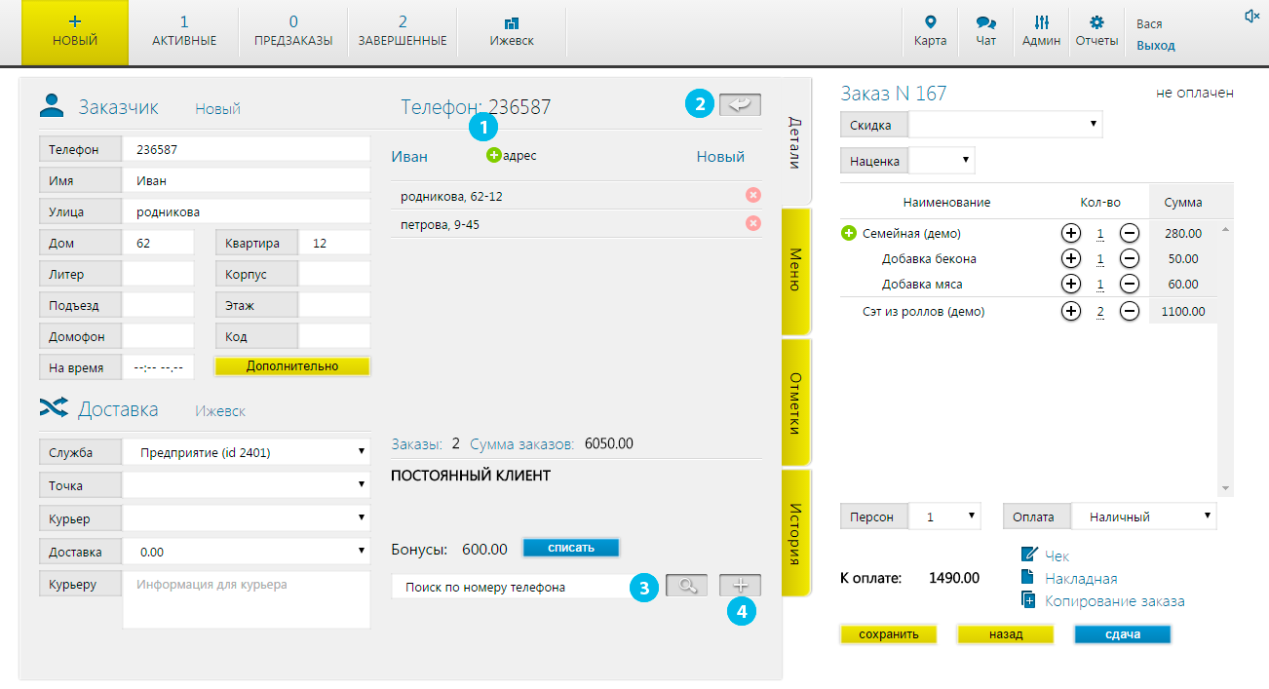The width and height of the screenshot is (1269, 689).
Task: Toggle the sound mute speaker icon
Action: coord(1251,17)
